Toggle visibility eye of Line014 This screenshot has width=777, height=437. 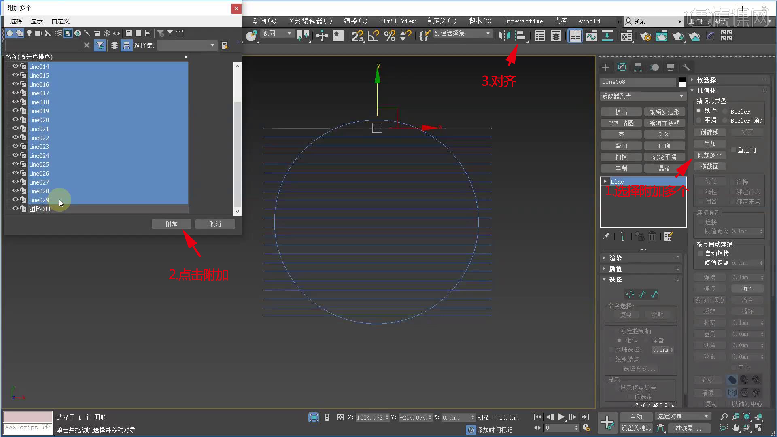coord(15,66)
